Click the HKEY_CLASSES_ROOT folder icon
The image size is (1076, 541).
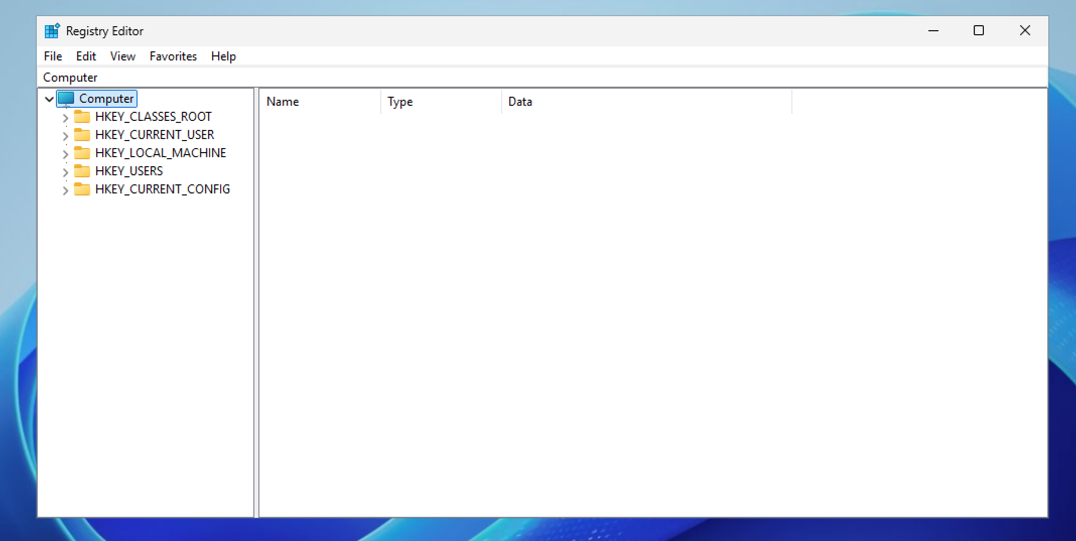[x=82, y=116]
